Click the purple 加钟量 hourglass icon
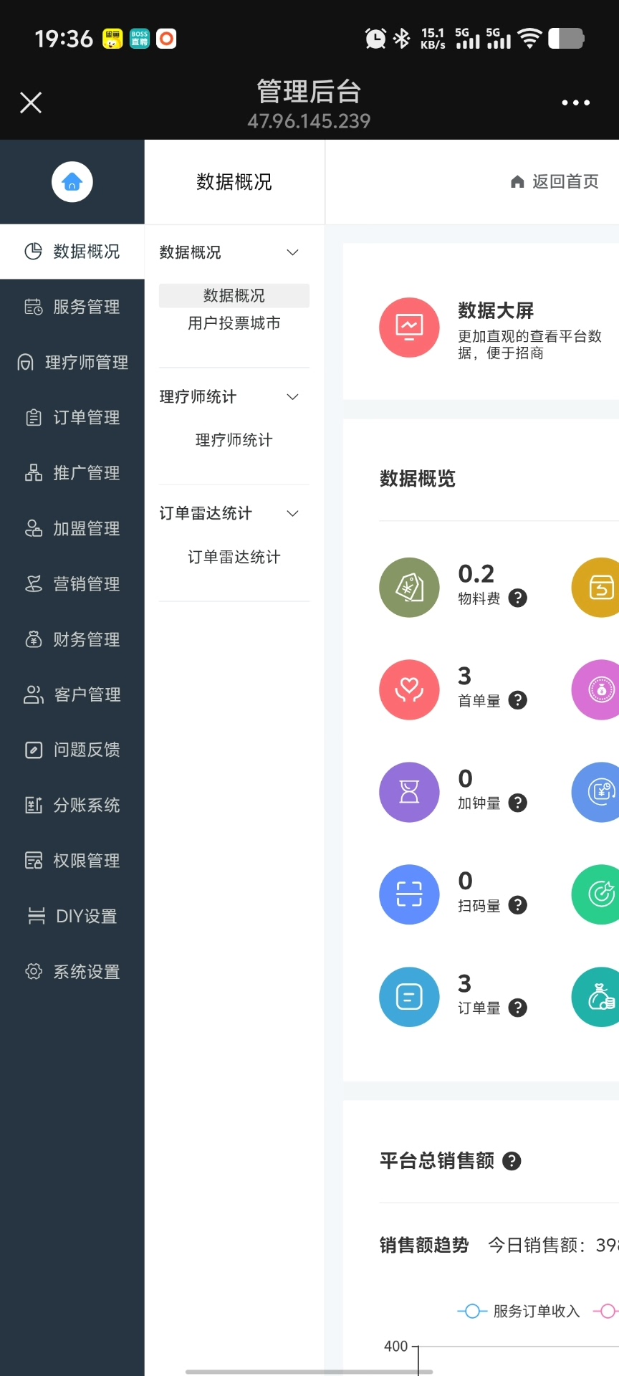Screen dimensions: 619x1376 click(409, 792)
